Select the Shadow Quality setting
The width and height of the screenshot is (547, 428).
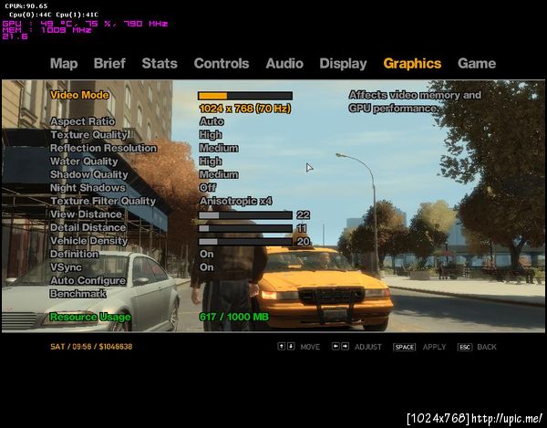point(89,174)
